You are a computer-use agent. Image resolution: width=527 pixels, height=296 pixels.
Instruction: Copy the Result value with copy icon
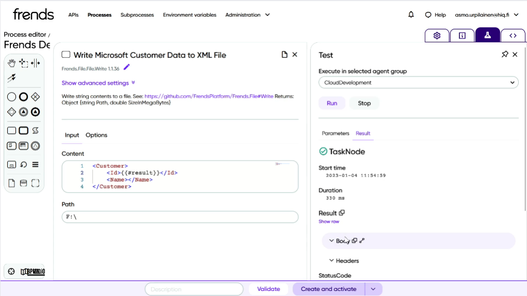coord(342,213)
